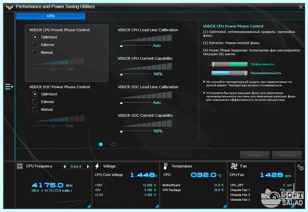Click the CPU_OPT fan row
The width and height of the screenshot is (308, 212).
pos(261,185)
